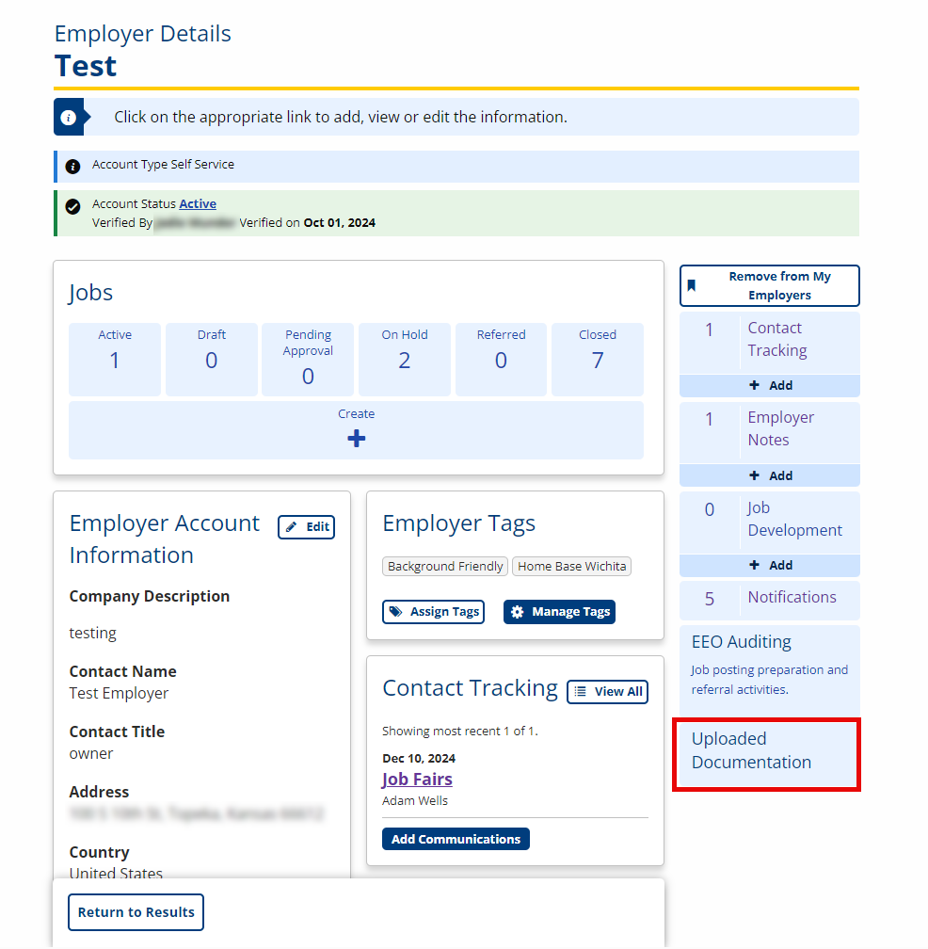Click the pencil icon on Edit button
The image size is (928, 949).
tap(291, 527)
